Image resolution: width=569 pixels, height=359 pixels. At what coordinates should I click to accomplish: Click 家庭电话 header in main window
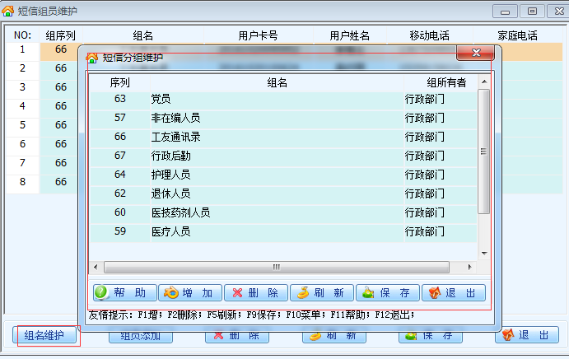point(517,35)
